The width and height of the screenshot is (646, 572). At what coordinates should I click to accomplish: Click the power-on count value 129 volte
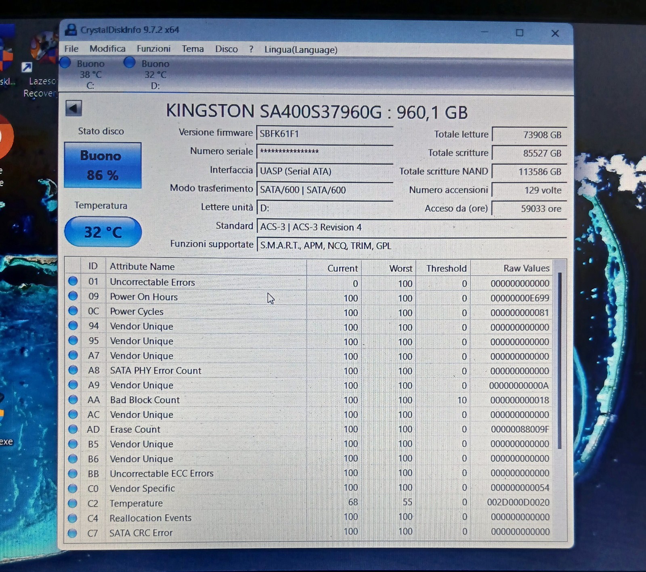529,190
